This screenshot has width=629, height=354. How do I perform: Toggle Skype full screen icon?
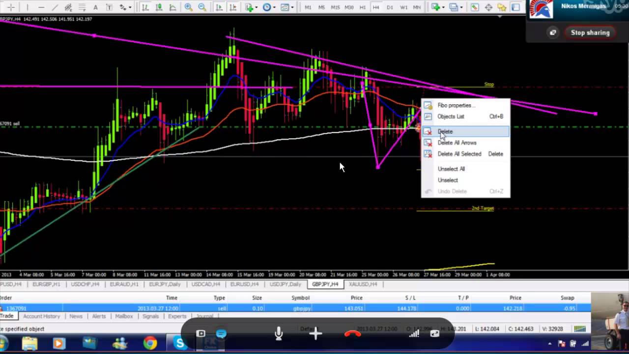click(x=434, y=334)
